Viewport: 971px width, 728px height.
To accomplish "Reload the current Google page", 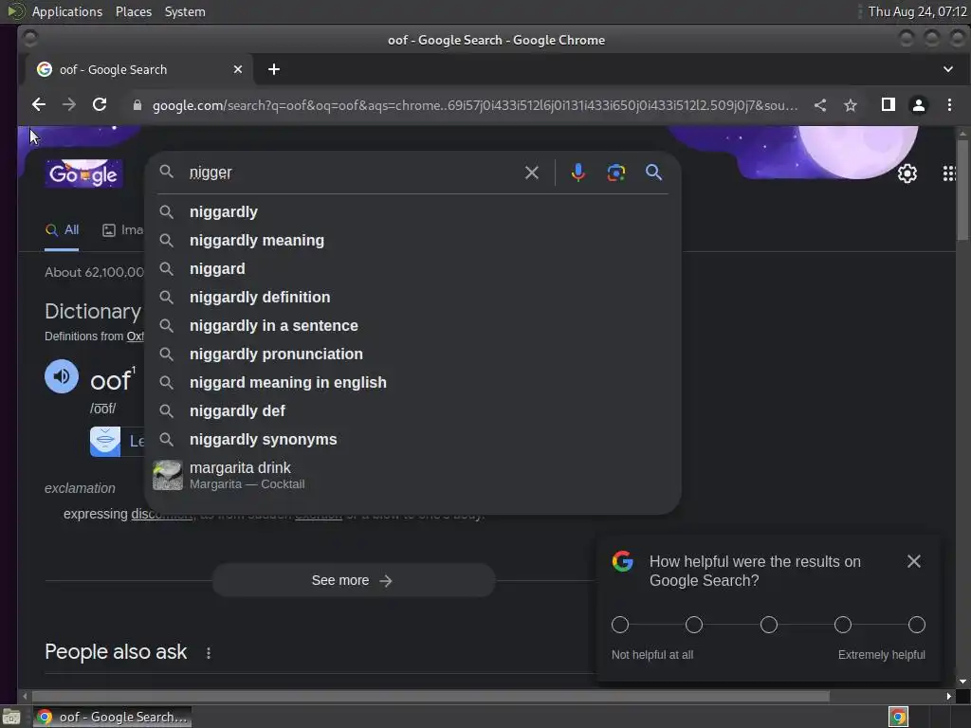I will pyautogui.click(x=100, y=104).
